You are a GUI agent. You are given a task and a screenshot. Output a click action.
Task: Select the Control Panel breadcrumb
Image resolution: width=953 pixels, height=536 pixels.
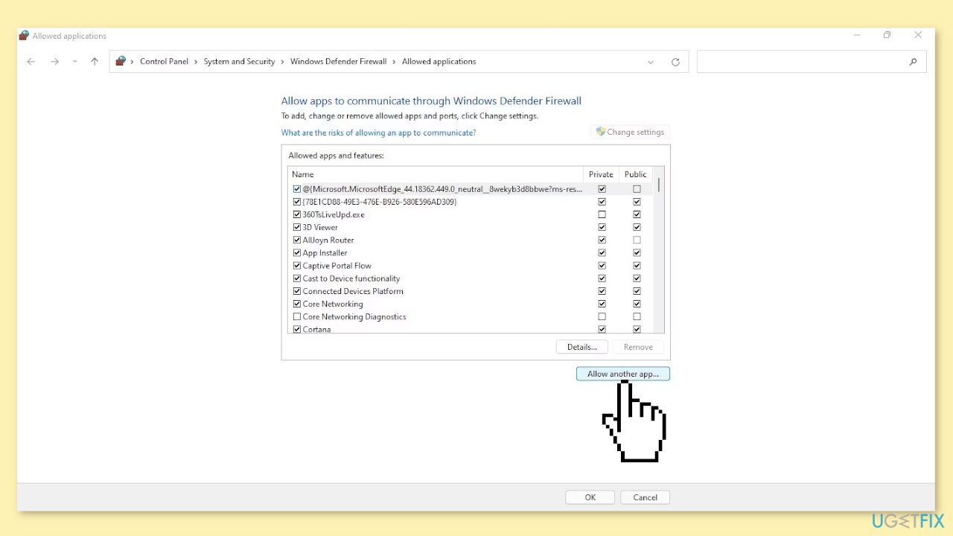[x=164, y=62]
